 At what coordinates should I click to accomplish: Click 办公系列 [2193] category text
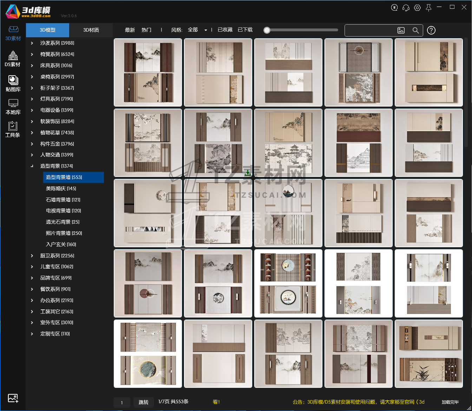57,300
